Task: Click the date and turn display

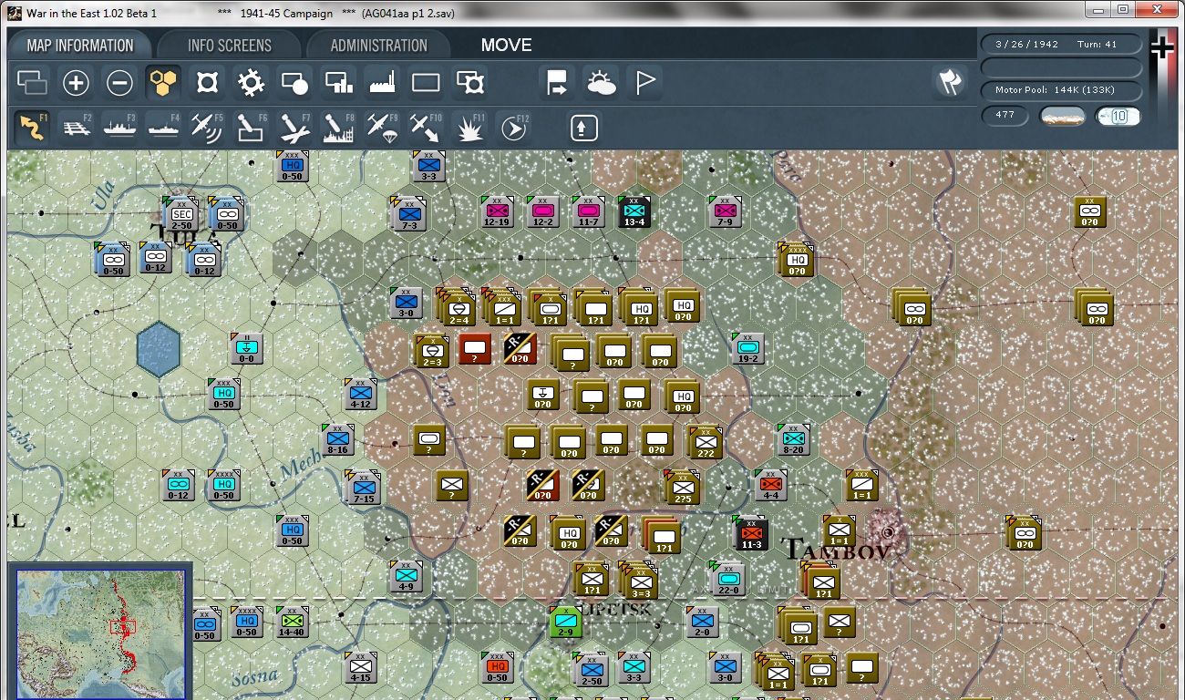Action: tap(1061, 45)
